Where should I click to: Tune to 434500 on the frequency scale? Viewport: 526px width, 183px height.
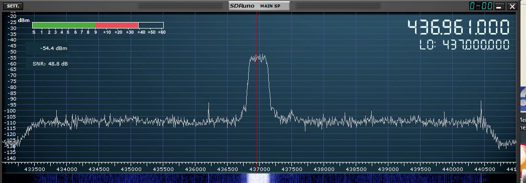98,169
